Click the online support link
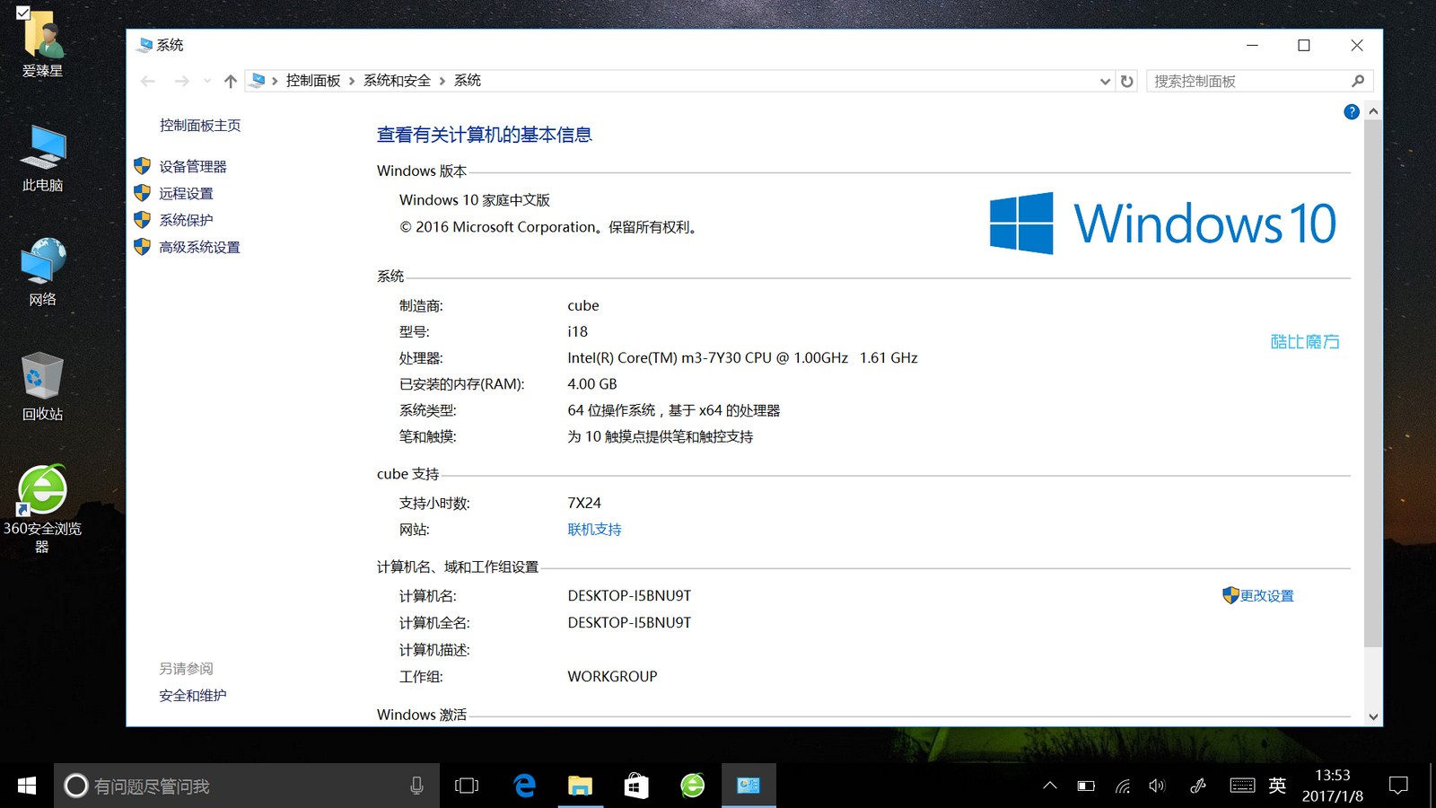Image resolution: width=1436 pixels, height=808 pixels. coord(594,530)
